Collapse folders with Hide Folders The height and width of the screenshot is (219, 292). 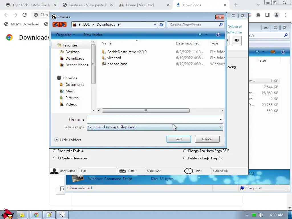(x=68, y=140)
